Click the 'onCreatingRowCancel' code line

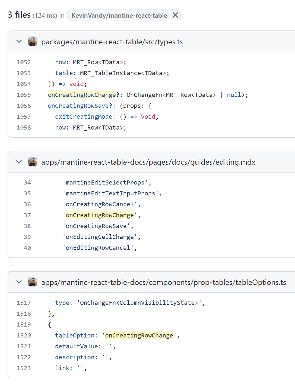(x=101, y=204)
